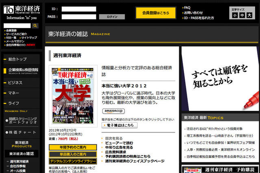Select 企業検索&株価情報 menu item

click(22, 71)
